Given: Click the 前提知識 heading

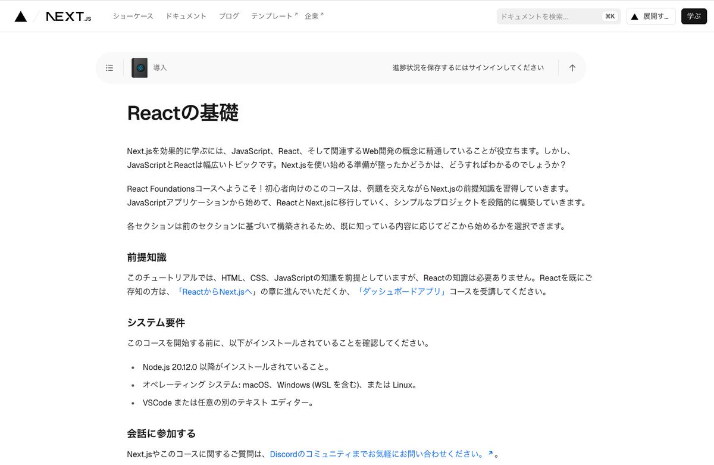Looking at the screenshot, I should coord(147,257).
